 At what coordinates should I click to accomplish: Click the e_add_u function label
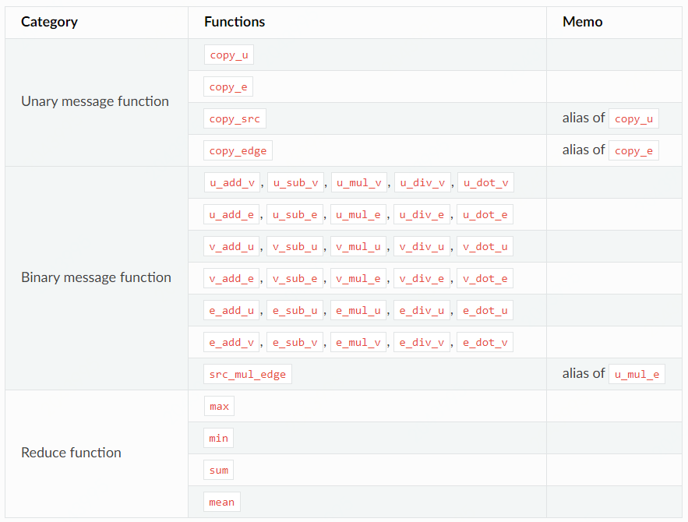232,311
